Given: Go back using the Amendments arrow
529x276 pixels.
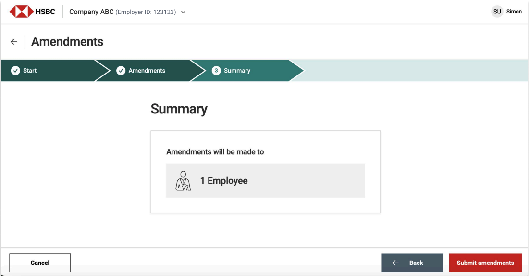Looking at the screenshot, I should (14, 42).
